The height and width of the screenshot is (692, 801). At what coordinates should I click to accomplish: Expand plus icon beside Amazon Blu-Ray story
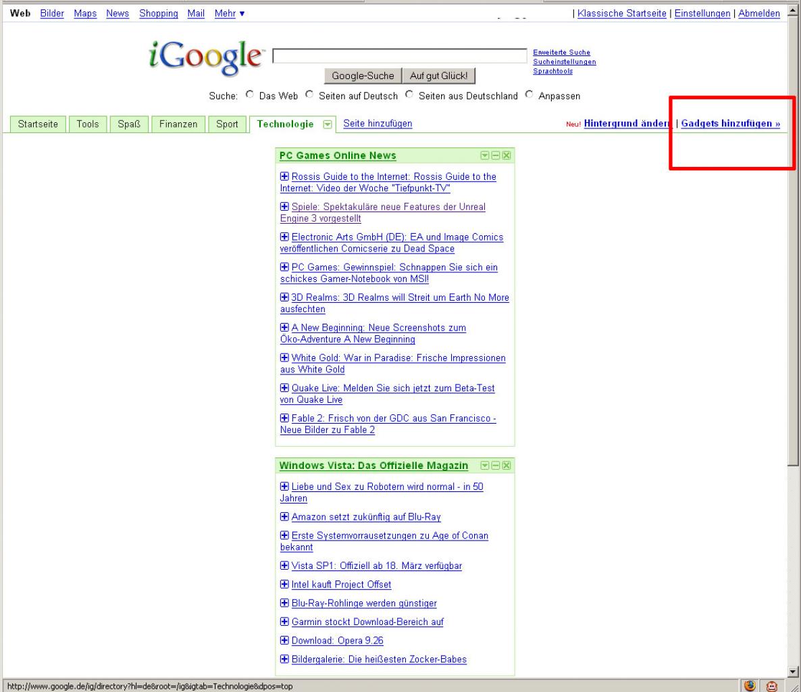coord(284,516)
